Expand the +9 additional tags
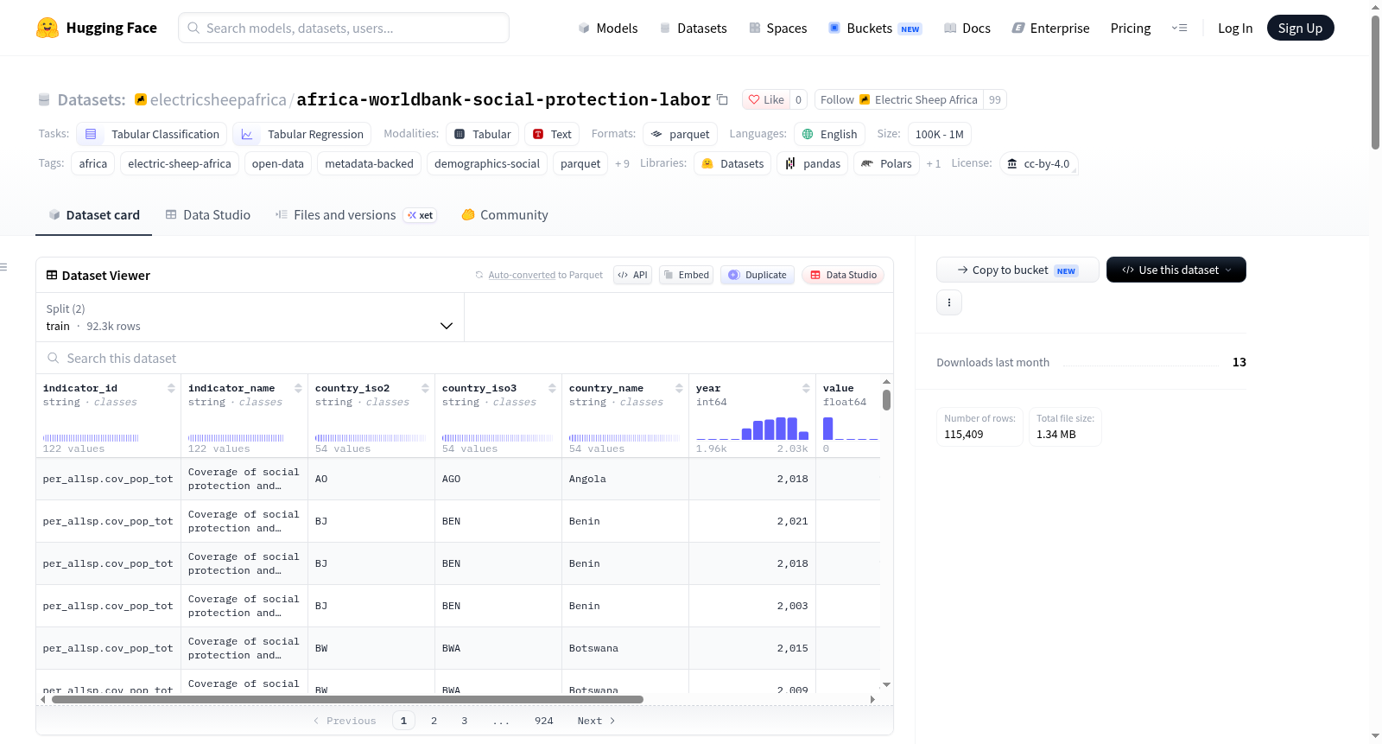 [x=622, y=163]
